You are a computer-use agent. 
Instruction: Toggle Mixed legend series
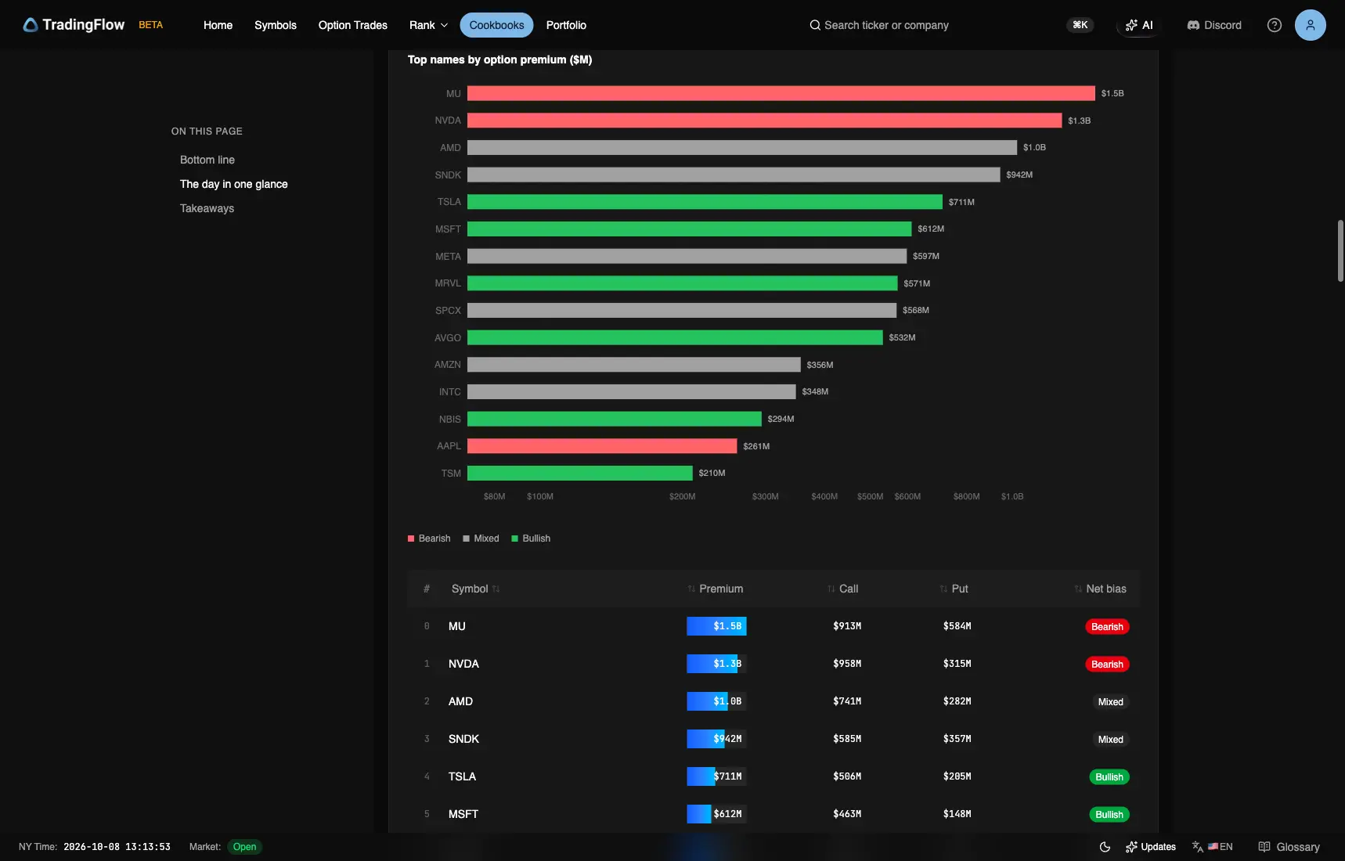click(x=481, y=539)
